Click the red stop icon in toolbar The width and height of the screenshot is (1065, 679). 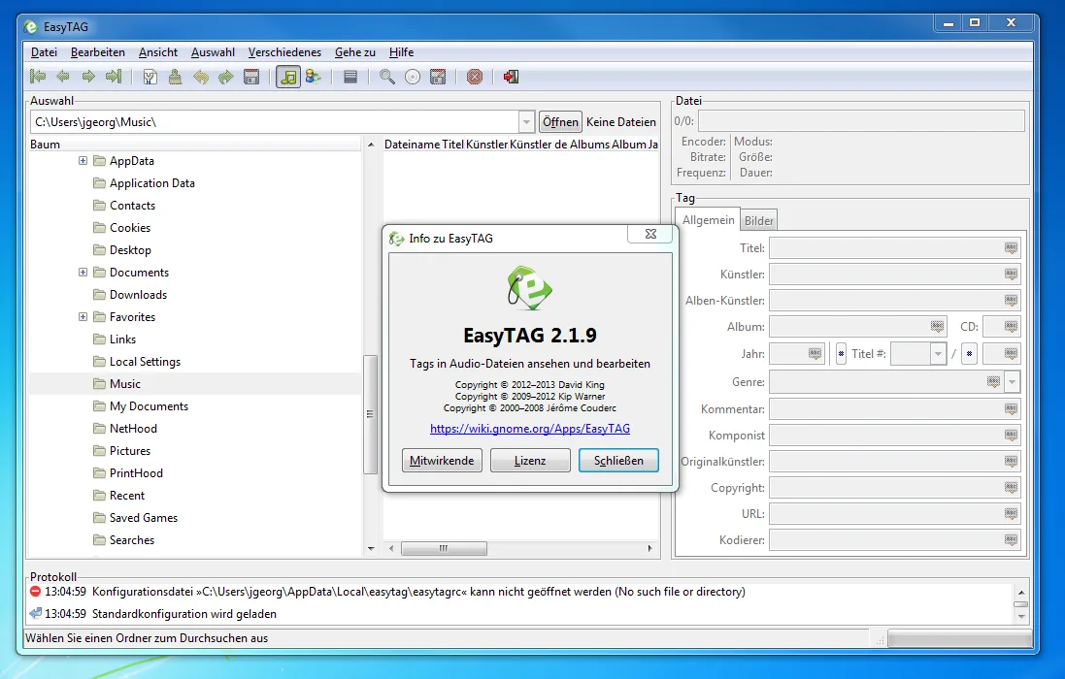pyautogui.click(x=475, y=77)
